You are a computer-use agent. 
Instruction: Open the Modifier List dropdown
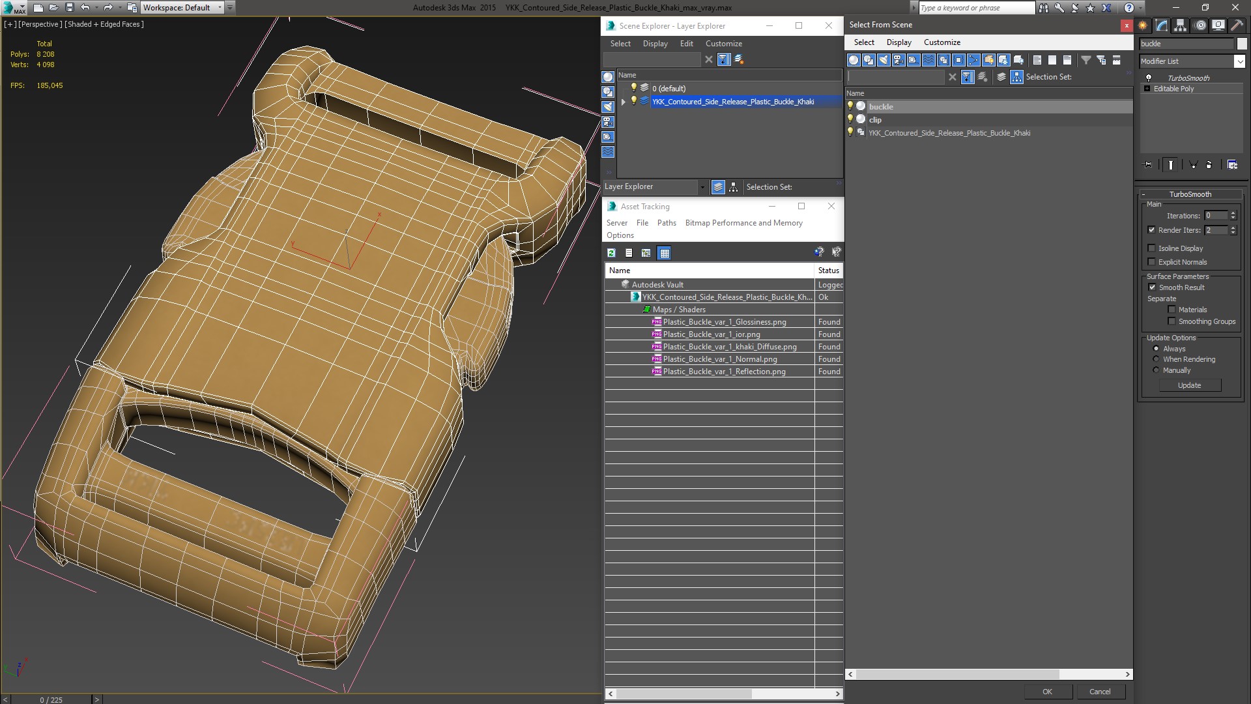pyautogui.click(x=1239, y=61)
